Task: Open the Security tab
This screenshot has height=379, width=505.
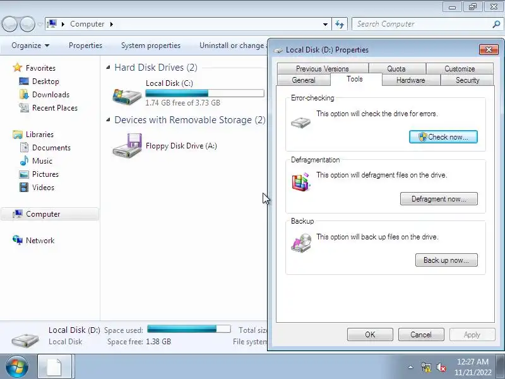Action: tap(467, 80)
